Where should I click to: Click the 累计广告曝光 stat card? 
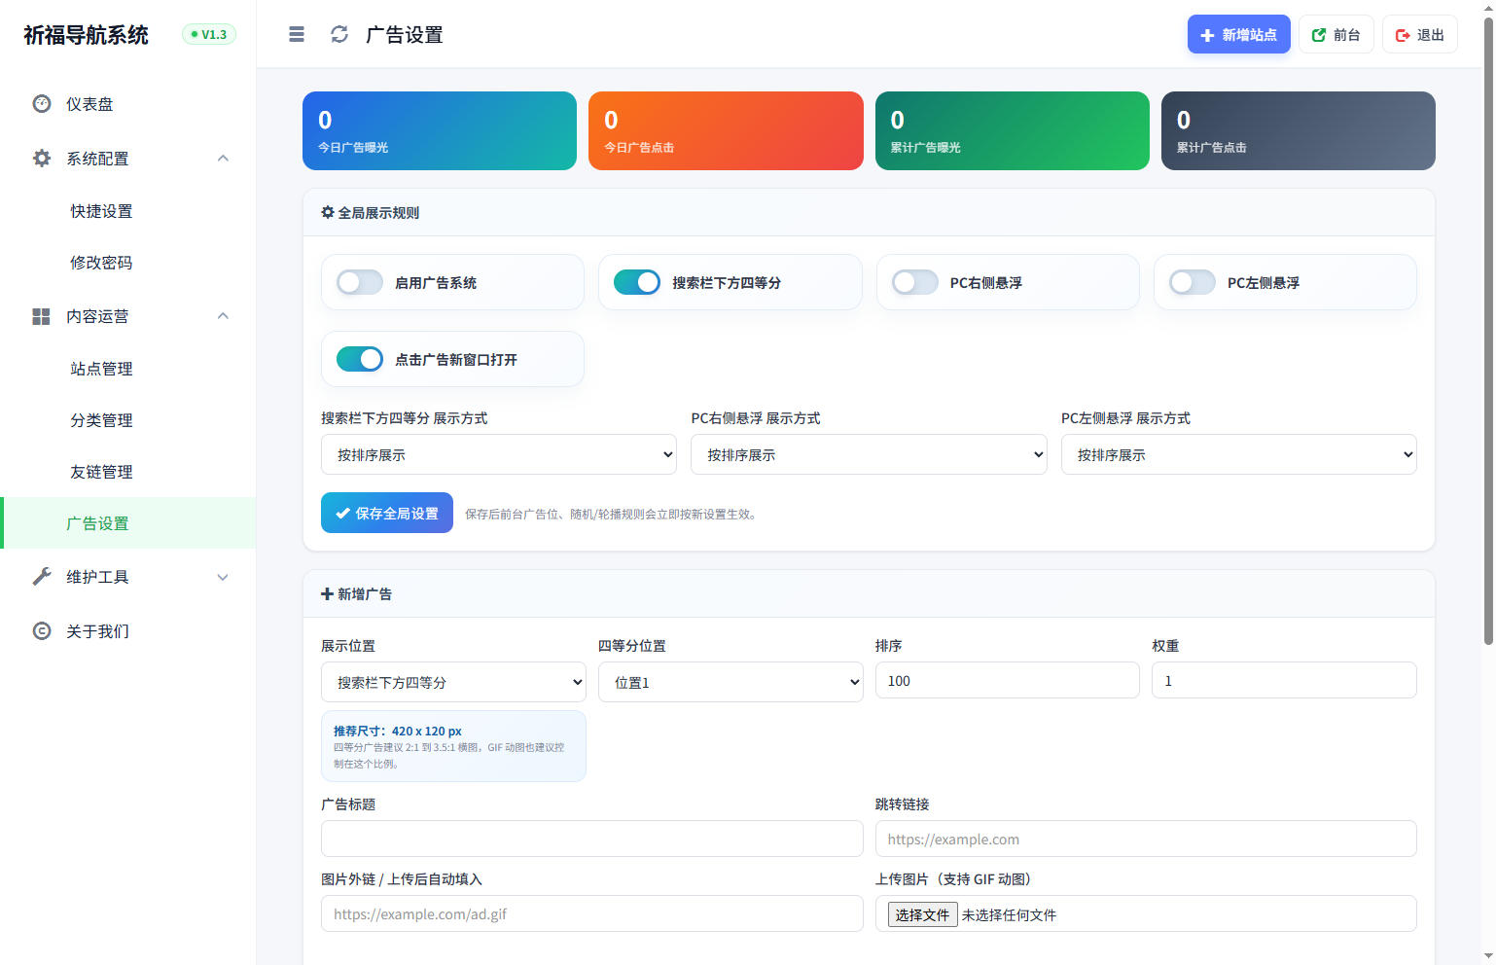click(1013, 131)
